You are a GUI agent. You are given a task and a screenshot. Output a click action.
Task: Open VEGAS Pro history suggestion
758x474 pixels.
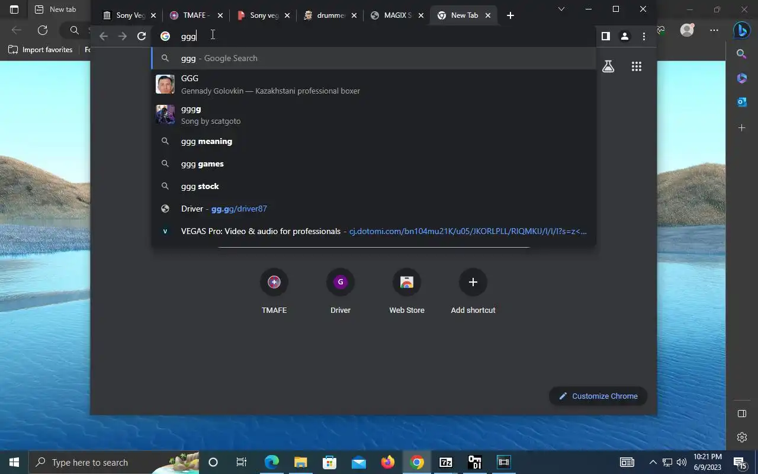[374, 231]
